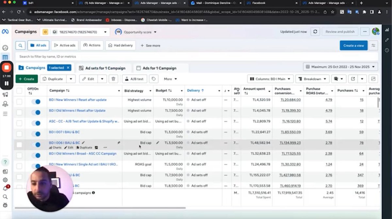Select the Had delivery view
The width and height of the screenshot is (392, 219).
tap(120, 45)
